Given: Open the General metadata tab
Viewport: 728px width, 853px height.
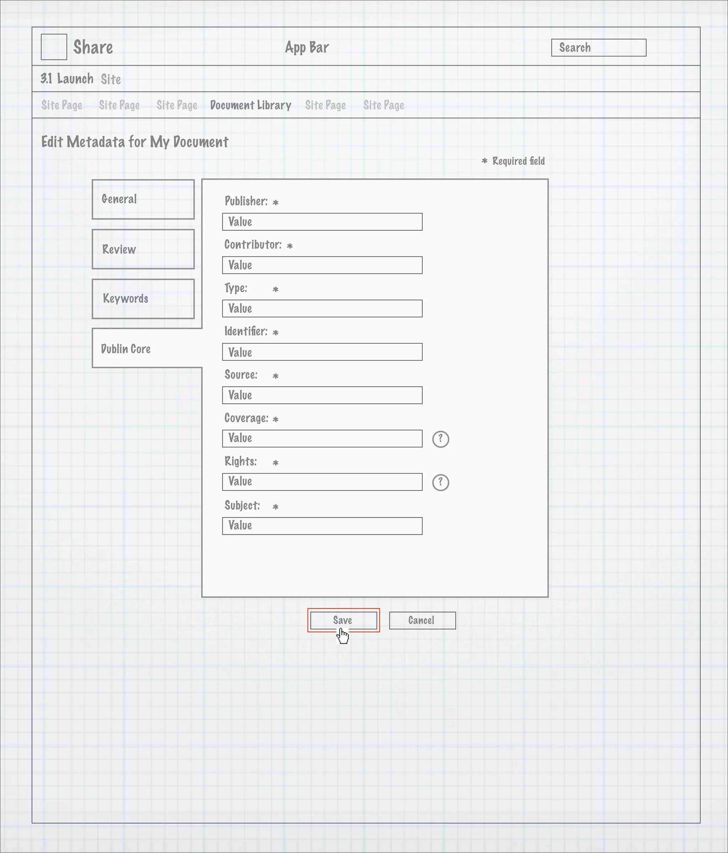Looking at the screenshot, I should pos(143,199).
